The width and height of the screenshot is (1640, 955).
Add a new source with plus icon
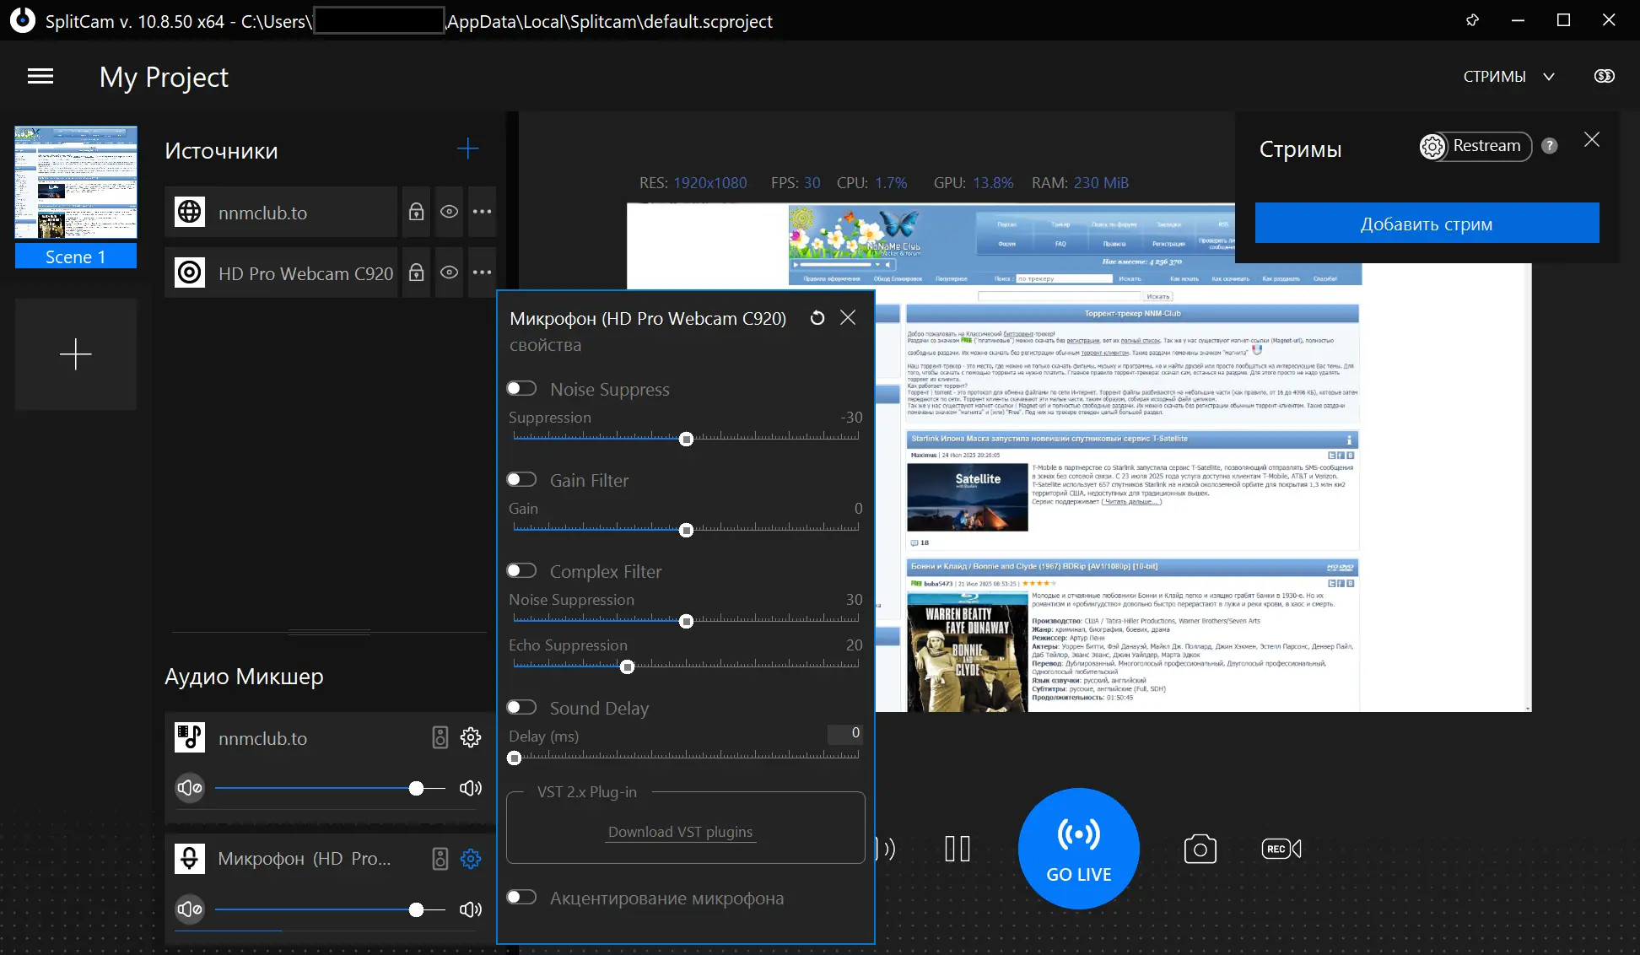click(x=467, y=149)
